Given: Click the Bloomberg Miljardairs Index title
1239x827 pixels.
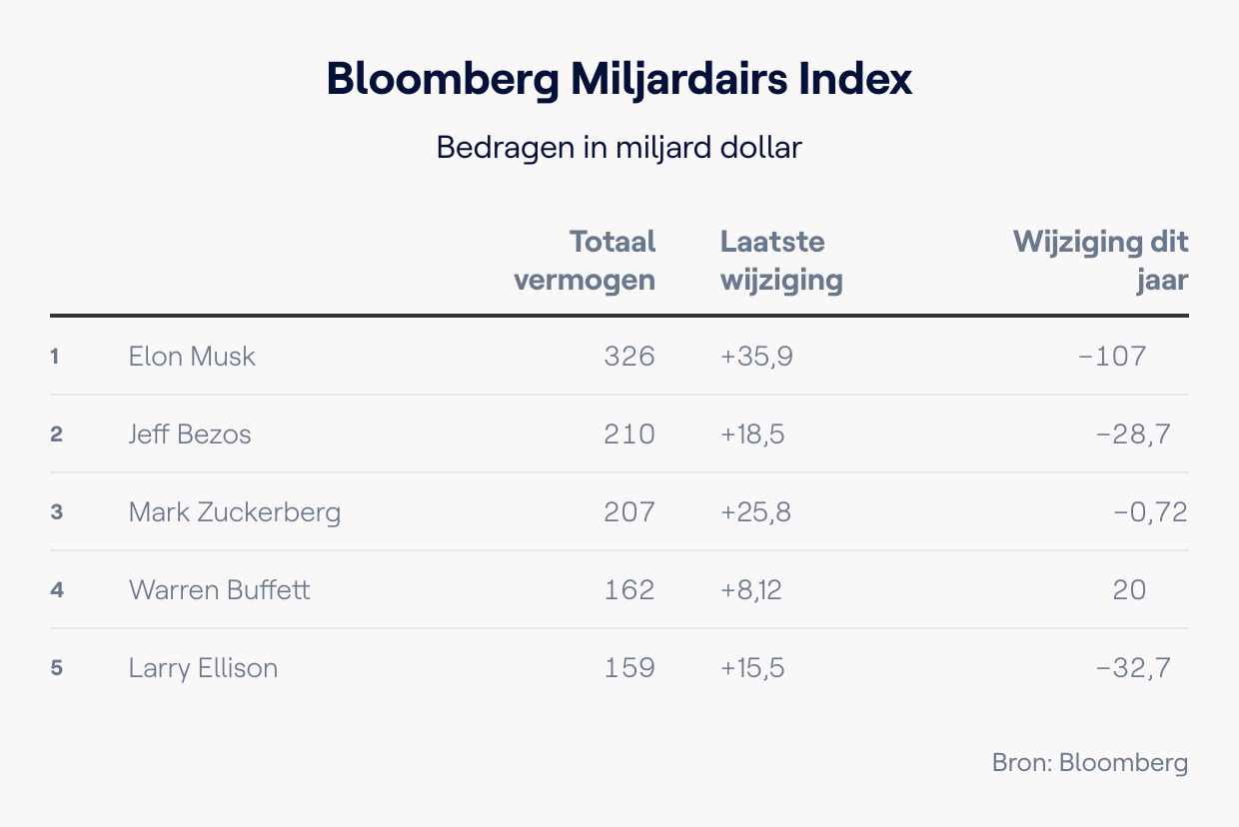Looking at the screenshot, I should pyautogui.click(x=619, y=80).
